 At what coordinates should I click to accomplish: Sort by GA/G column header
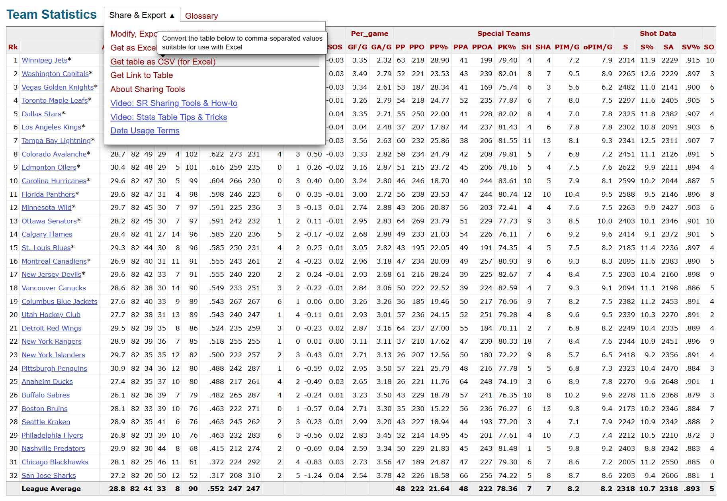point(381,47)
